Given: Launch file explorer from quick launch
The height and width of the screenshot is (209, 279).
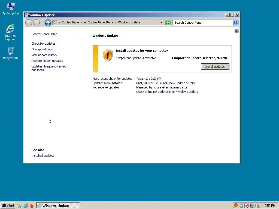Looking at the screenshot, I should pyautogui.click(x=19, y=206).
